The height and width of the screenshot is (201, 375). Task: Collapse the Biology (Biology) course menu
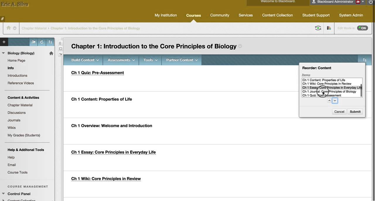pos(4,53)
